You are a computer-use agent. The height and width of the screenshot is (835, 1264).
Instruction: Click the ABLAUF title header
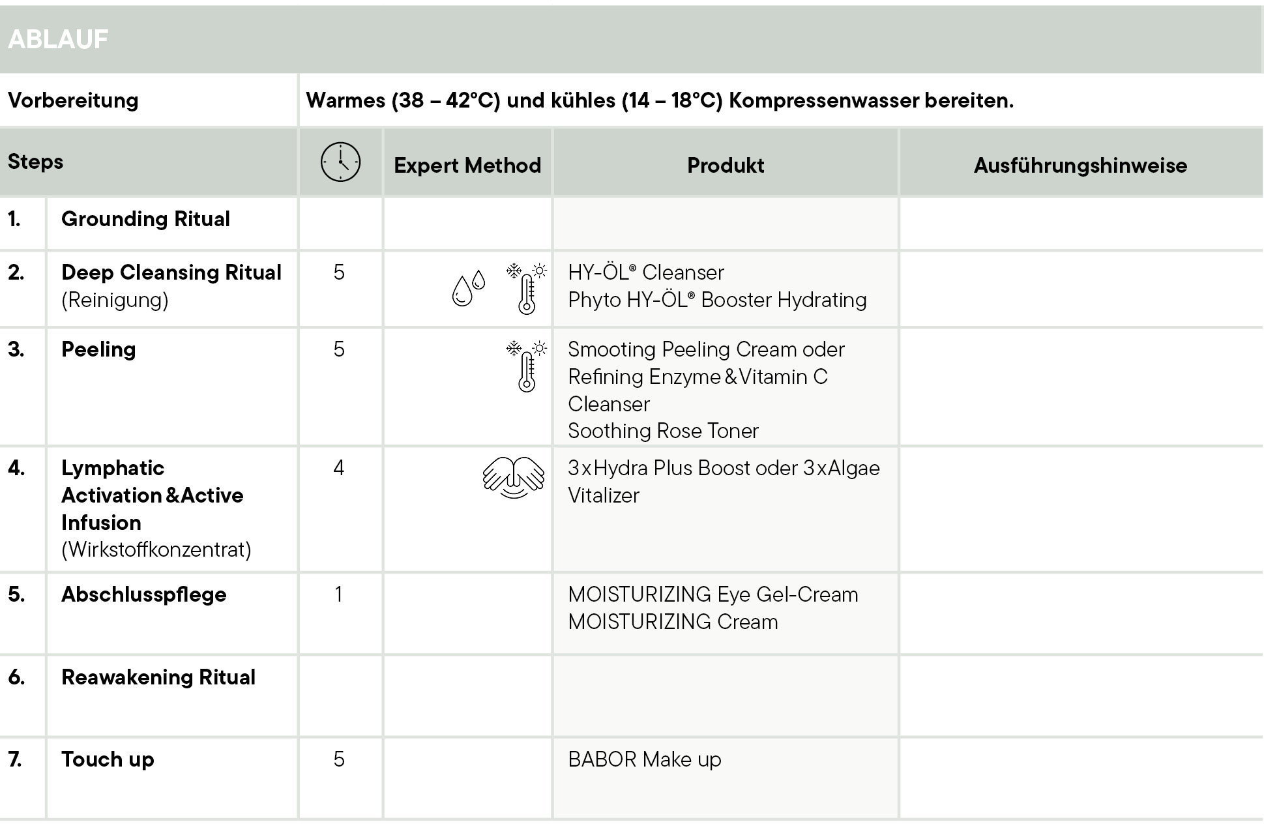58,39
